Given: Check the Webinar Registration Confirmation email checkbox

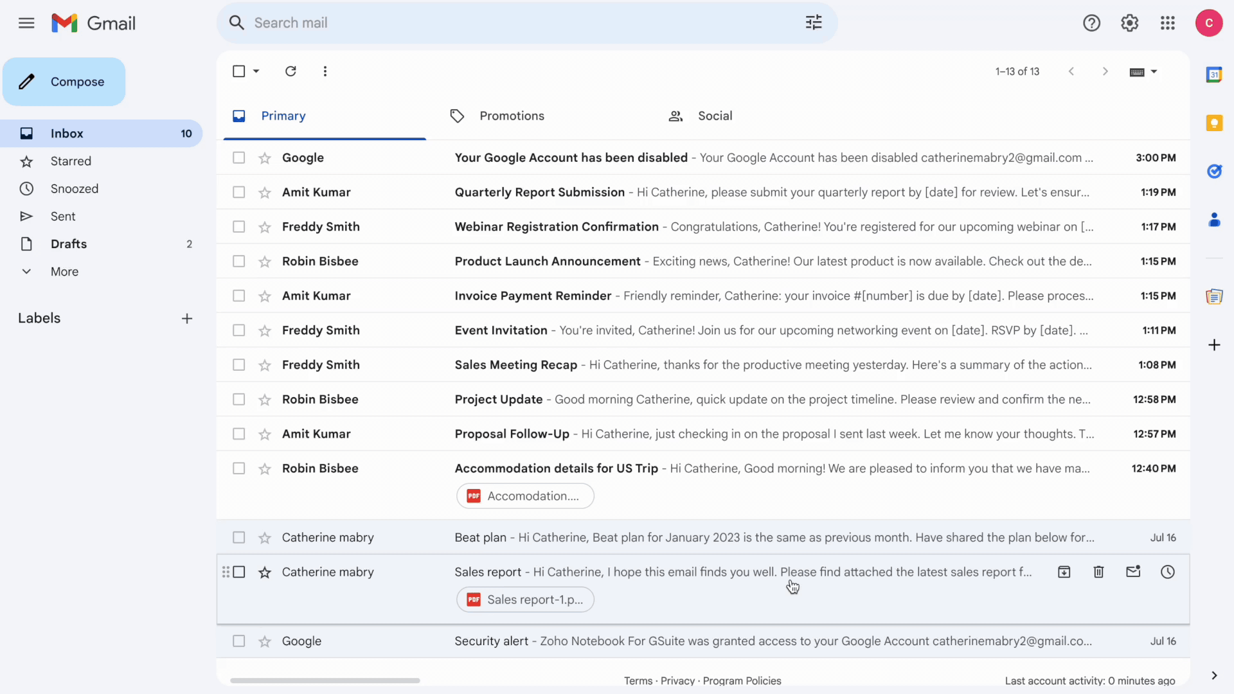Looking at the screenshot, I should pyautogui.click(x=239, y=227).
